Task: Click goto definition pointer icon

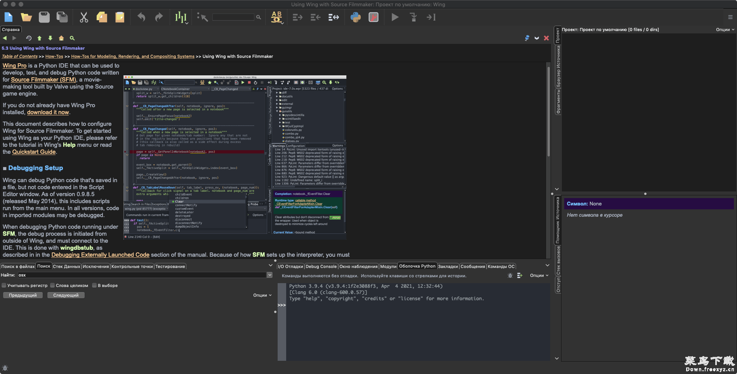Action: click(202, 17)
